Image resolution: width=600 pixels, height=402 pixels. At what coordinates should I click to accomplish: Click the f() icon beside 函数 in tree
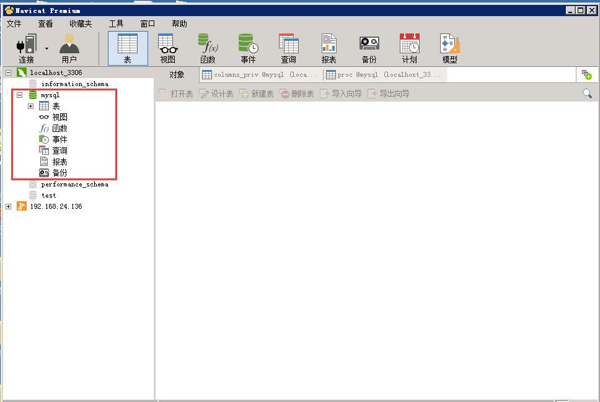[x=44, y=128]
